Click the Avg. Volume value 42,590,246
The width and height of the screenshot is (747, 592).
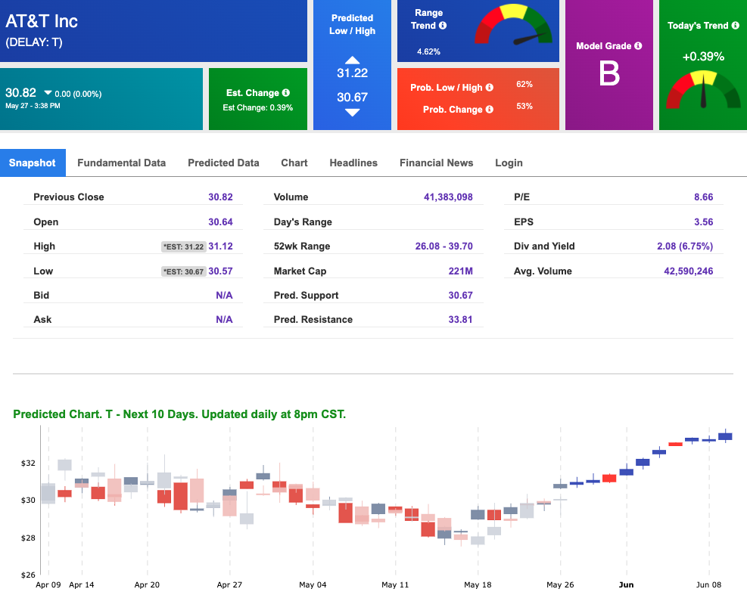click(x=689, y=271)
